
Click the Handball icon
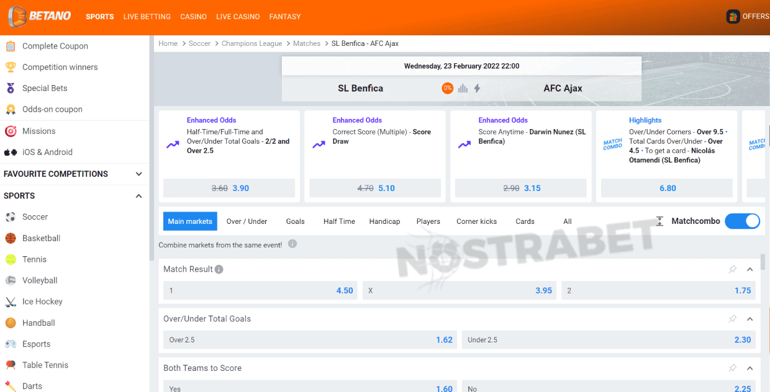(x=11, y=323)
